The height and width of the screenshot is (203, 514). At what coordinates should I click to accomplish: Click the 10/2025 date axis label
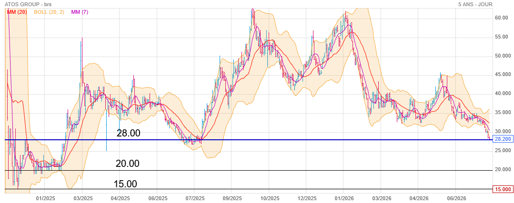[x=269, y=198]
